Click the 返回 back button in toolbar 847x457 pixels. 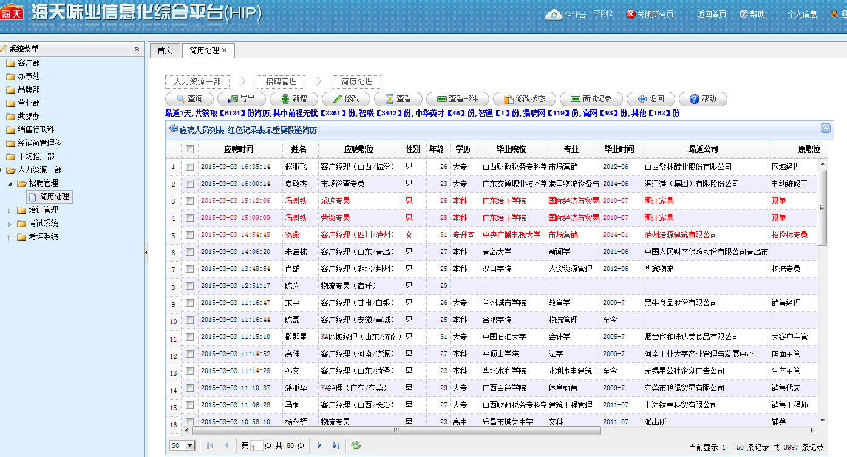[x=650, y=98]
